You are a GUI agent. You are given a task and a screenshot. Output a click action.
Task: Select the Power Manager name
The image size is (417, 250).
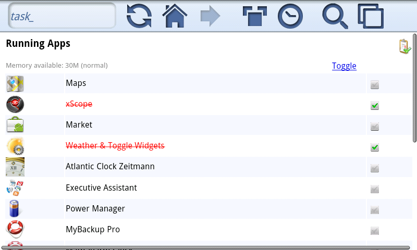point(95,208)
